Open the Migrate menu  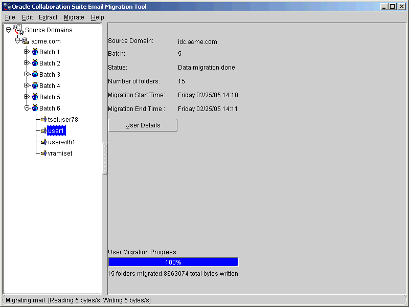(x=74, y=17)
